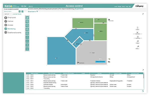The image size is (150, 97).
Task: Sort by Area of origin column header
Action: [118, 73]
